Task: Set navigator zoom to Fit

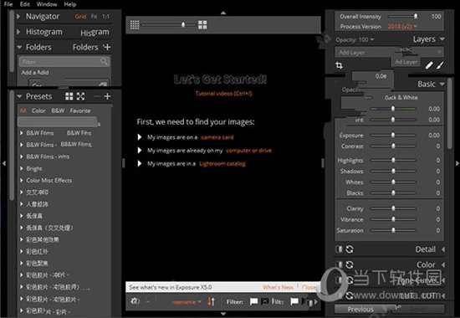Action: [x=95, y=17]
